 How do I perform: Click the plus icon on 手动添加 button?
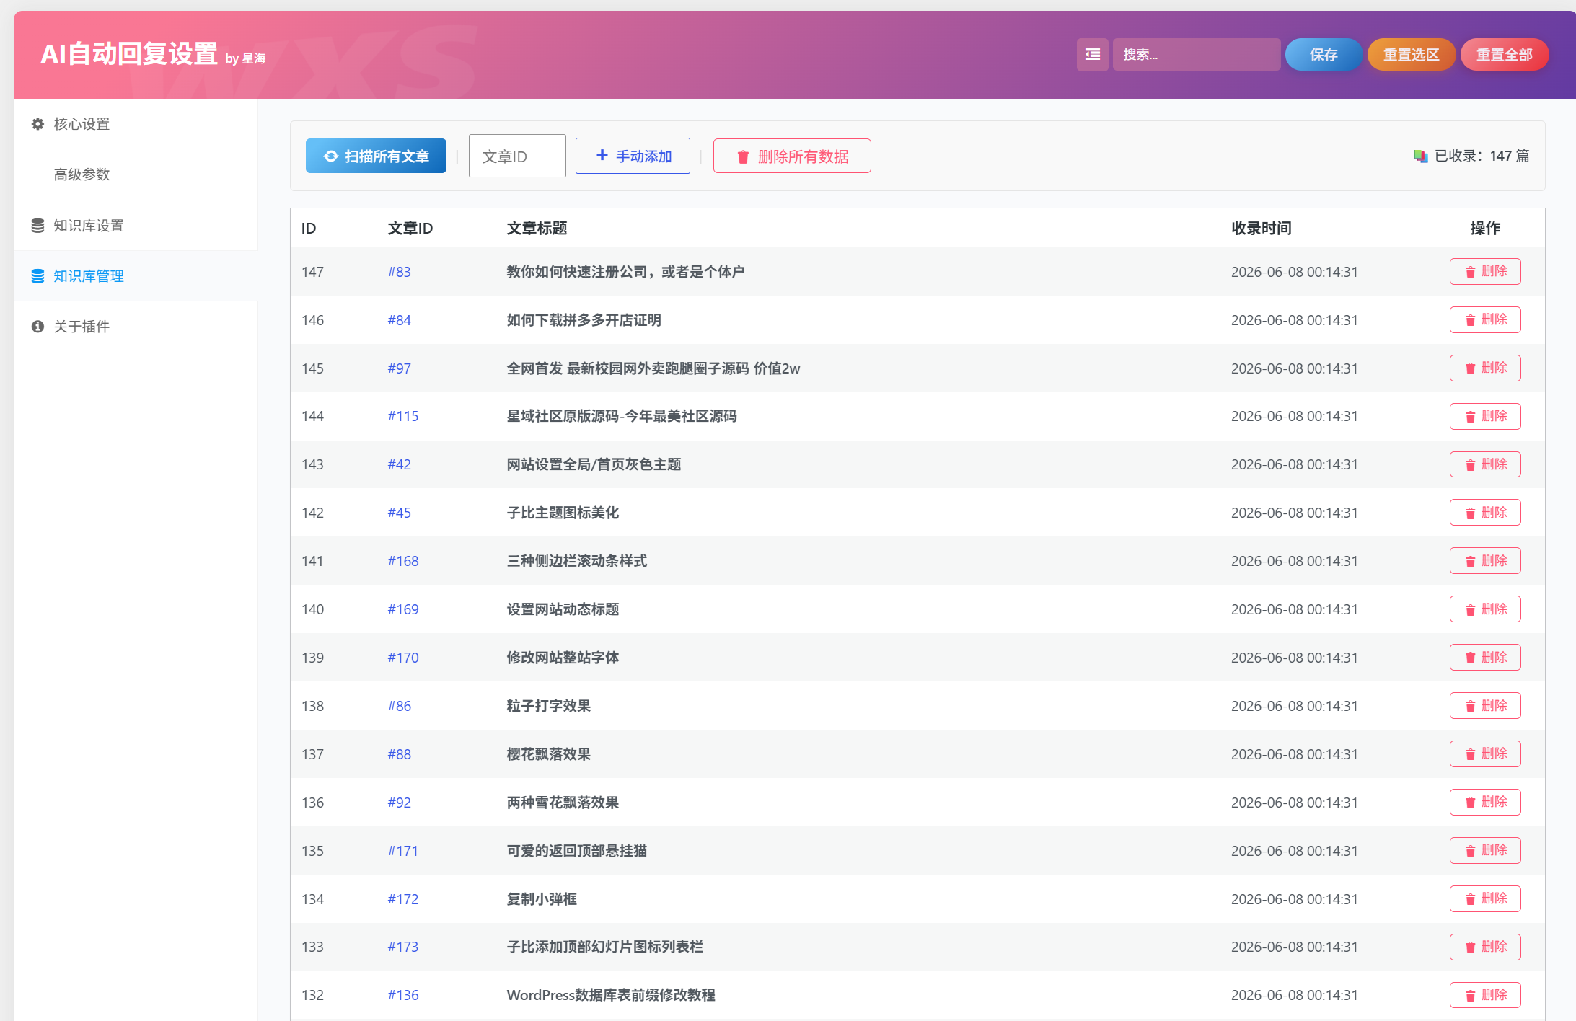click(602, 155)
